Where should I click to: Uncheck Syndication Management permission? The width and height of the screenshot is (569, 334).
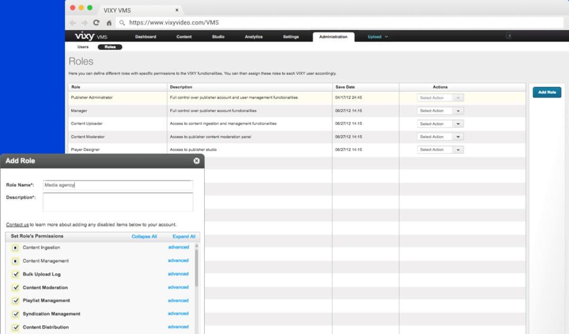(x=15, y=314)
